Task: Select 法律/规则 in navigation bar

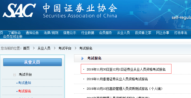Action: 51,33
